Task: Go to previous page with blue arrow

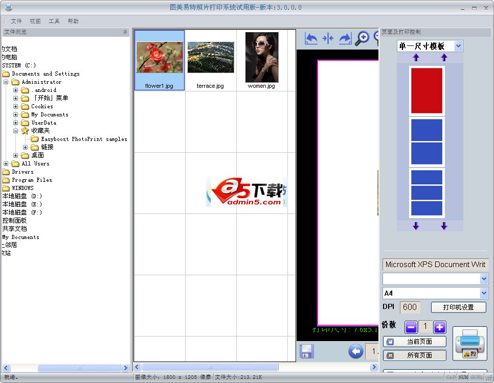Action: 355,351
